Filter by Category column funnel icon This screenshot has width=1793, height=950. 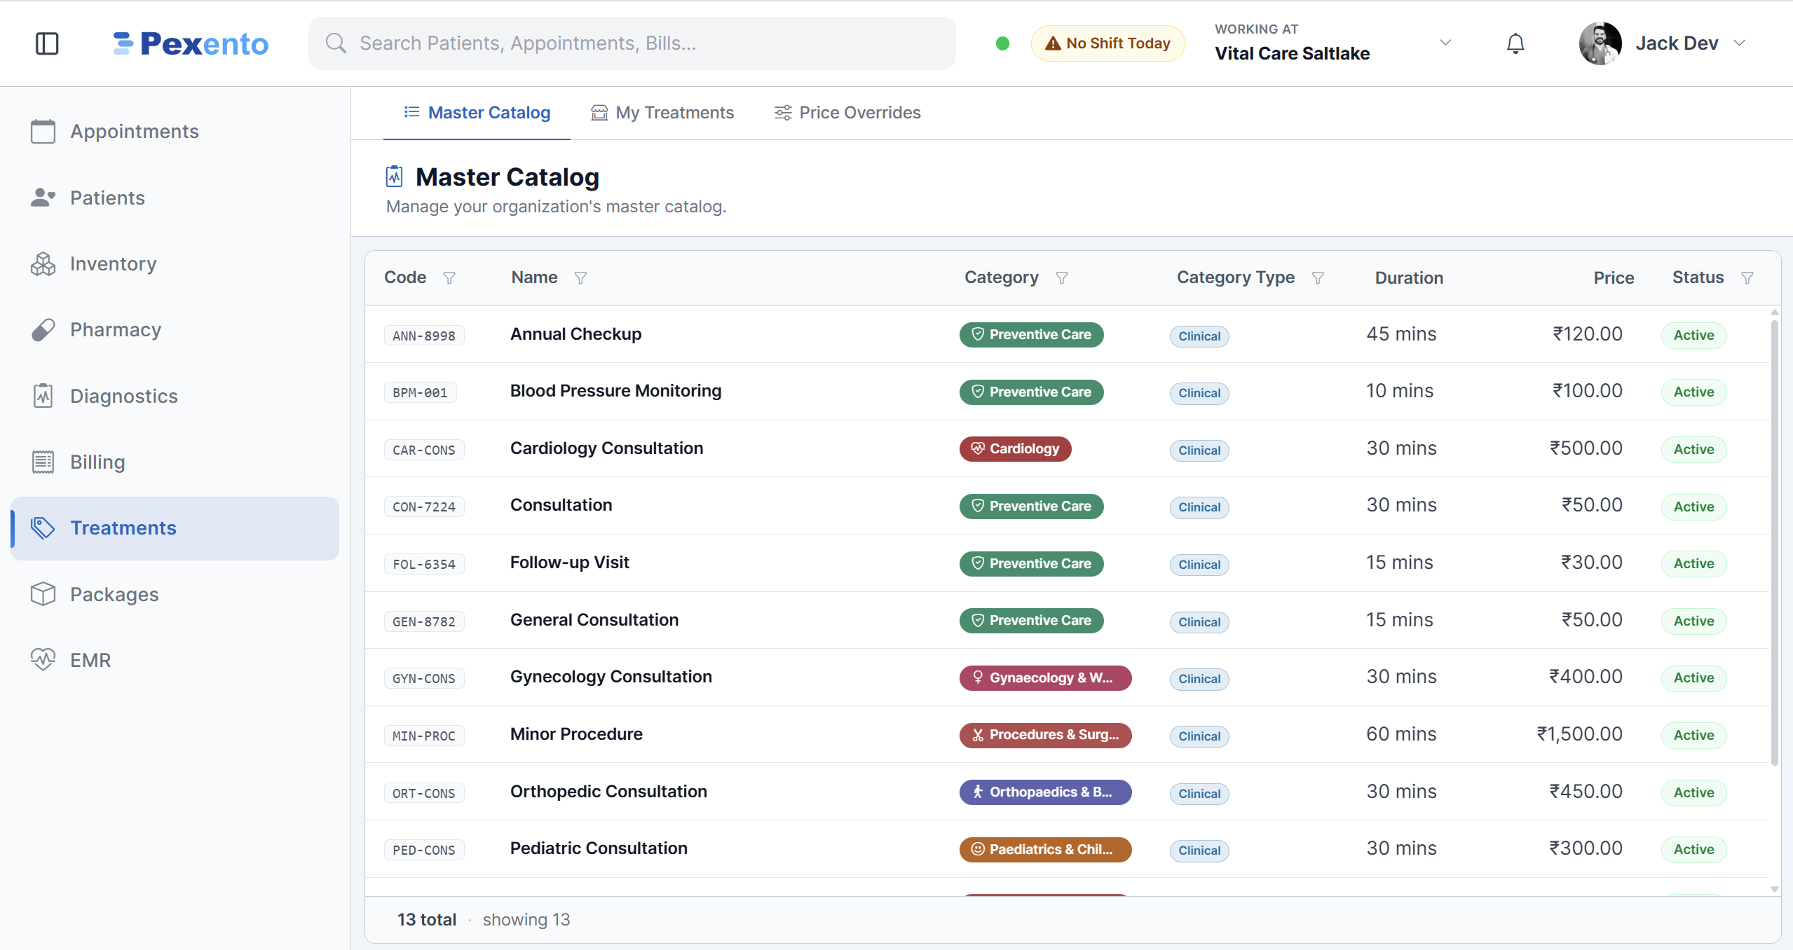coord(1061,278)
